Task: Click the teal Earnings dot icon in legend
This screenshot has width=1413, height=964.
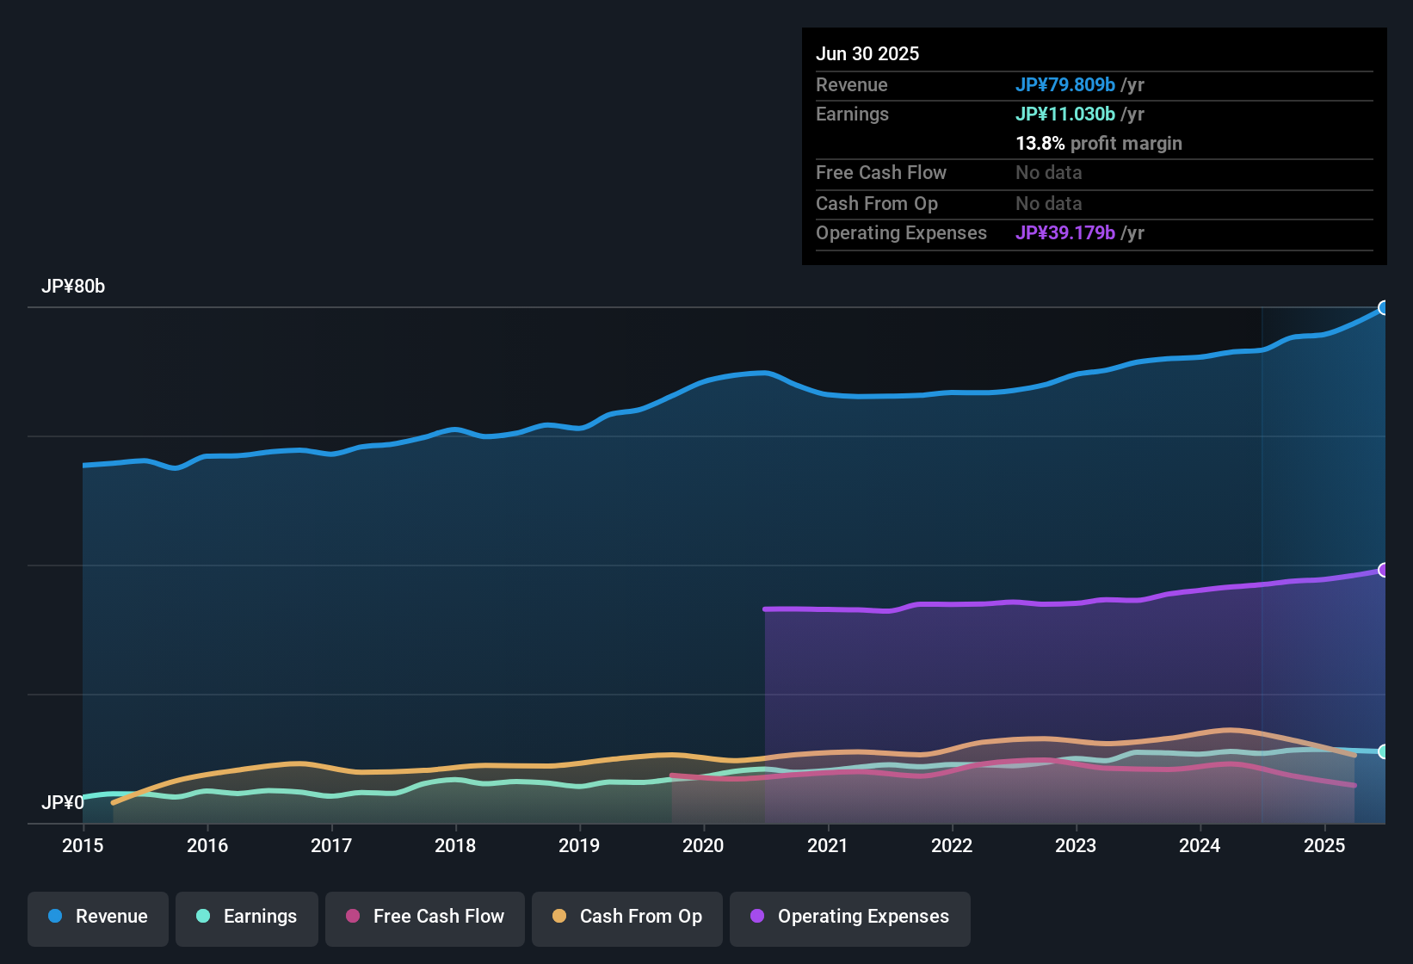Action: coord(203,917)
